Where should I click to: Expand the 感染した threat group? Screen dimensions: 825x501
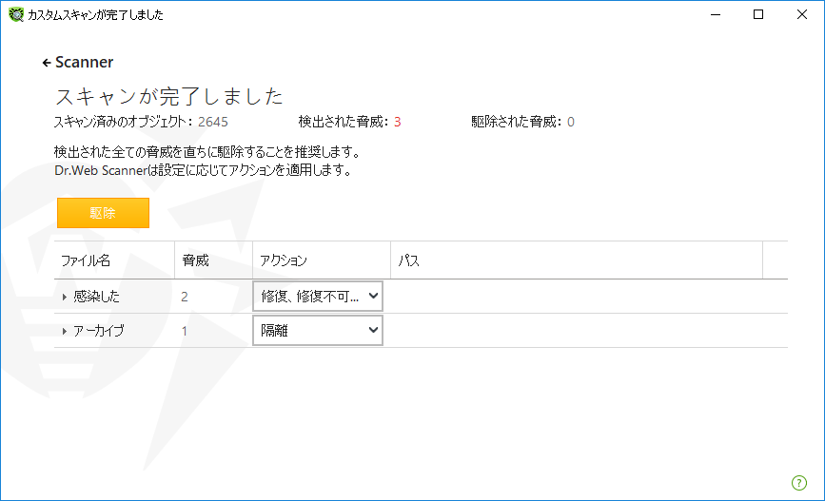coord(64,297)
